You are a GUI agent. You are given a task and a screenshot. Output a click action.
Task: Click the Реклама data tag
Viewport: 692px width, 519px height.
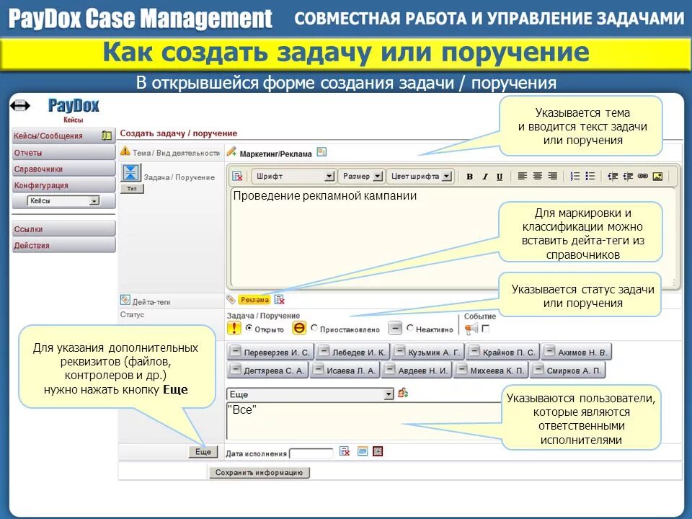[254, 300]
